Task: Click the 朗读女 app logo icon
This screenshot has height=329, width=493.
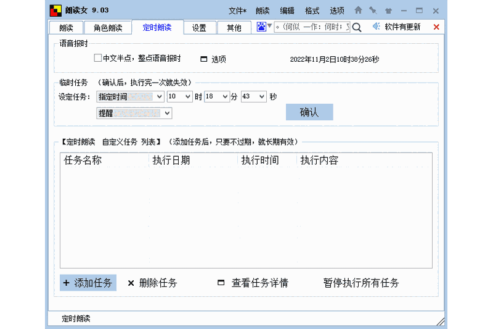Action: pyautogui.click(x=55, y=10)
